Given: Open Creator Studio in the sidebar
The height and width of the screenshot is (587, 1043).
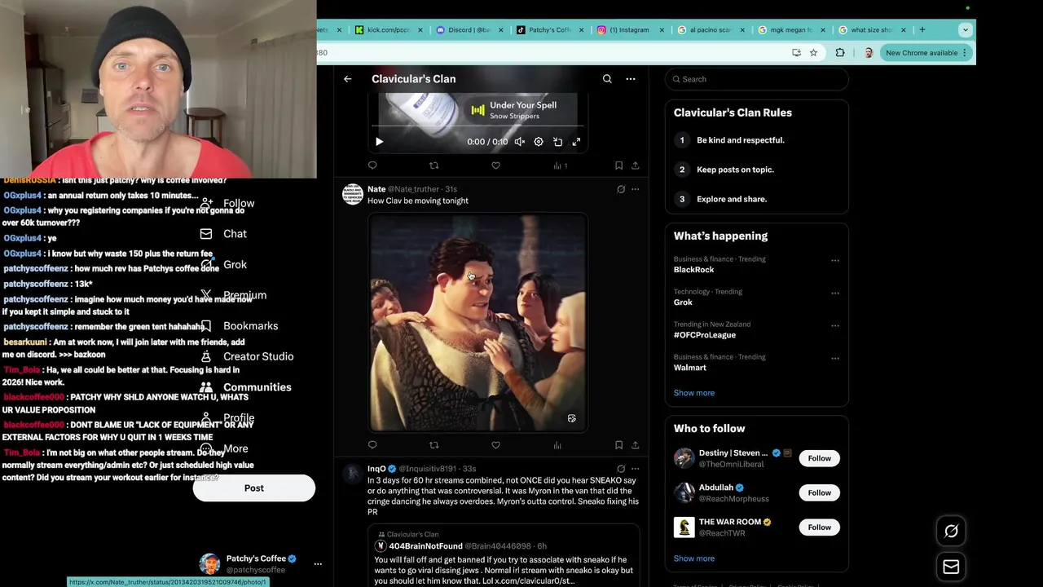Looking at the screenshot, I should pos(247,357).
